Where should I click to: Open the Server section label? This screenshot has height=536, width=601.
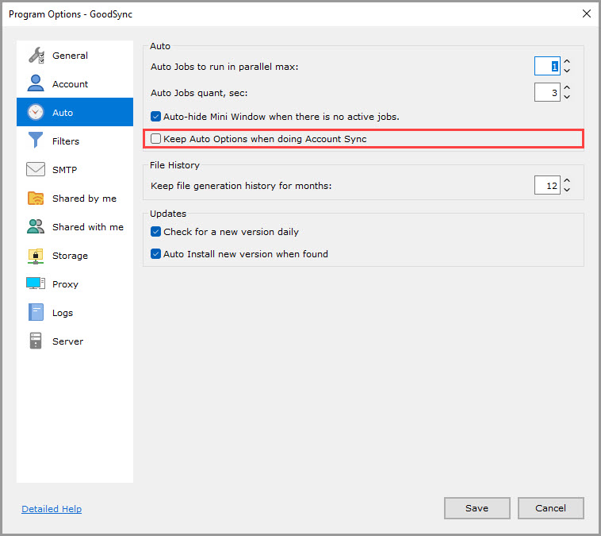point(67,341)
